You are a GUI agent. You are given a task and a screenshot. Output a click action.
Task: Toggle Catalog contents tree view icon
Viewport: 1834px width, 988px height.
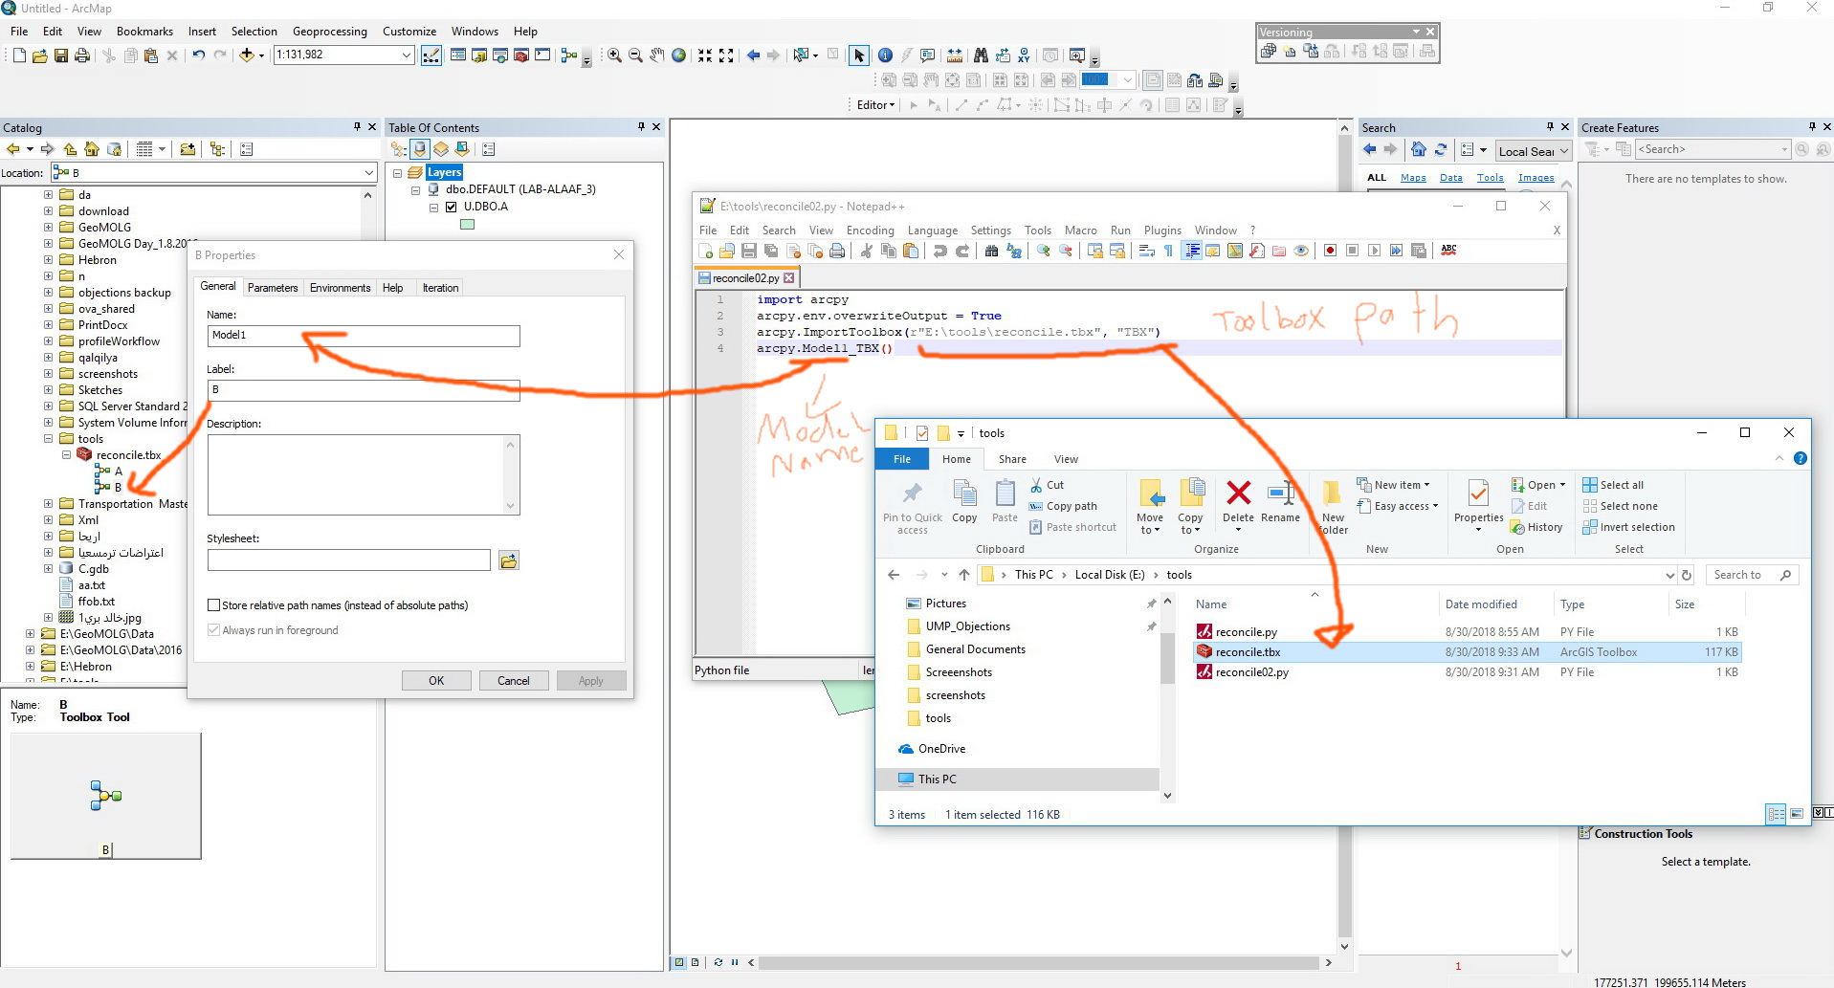[218, 149]
